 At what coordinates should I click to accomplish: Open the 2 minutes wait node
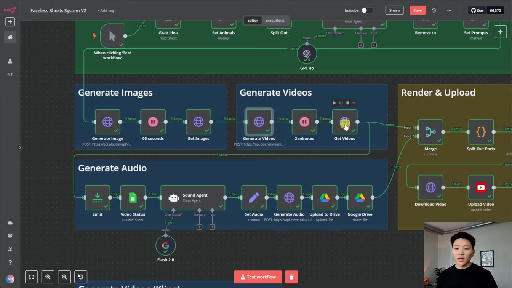(304, 122)
